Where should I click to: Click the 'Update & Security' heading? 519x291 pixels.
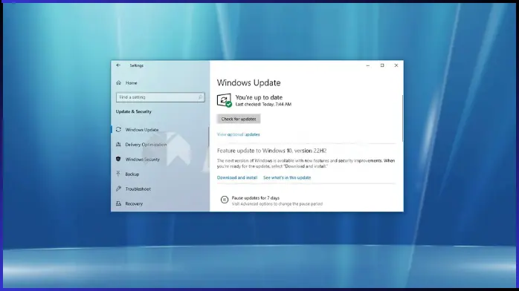tap(134, 111)
